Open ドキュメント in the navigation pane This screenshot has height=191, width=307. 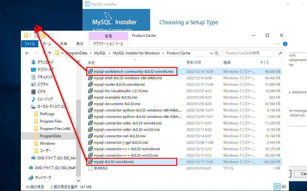point(45,77)
